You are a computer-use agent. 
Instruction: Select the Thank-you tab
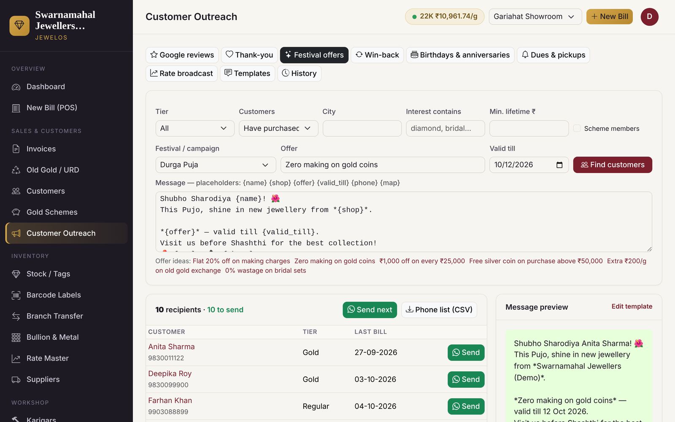click(x=249, y=55)
